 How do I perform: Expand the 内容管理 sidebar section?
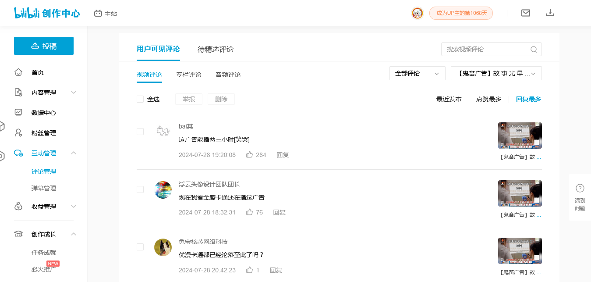(44, 93)
